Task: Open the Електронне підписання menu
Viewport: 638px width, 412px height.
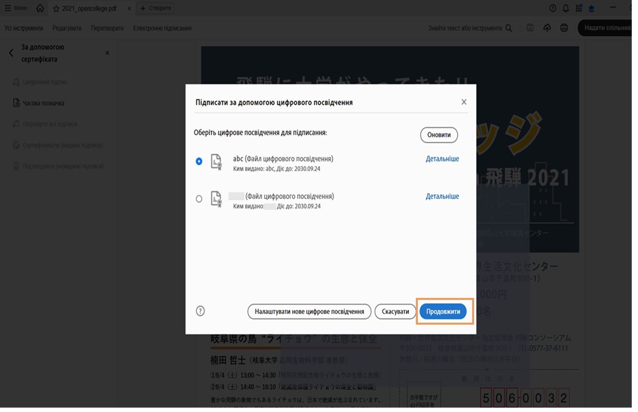Action: 162,28
